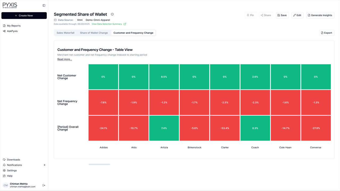Click the Edit button

[297, 15]
